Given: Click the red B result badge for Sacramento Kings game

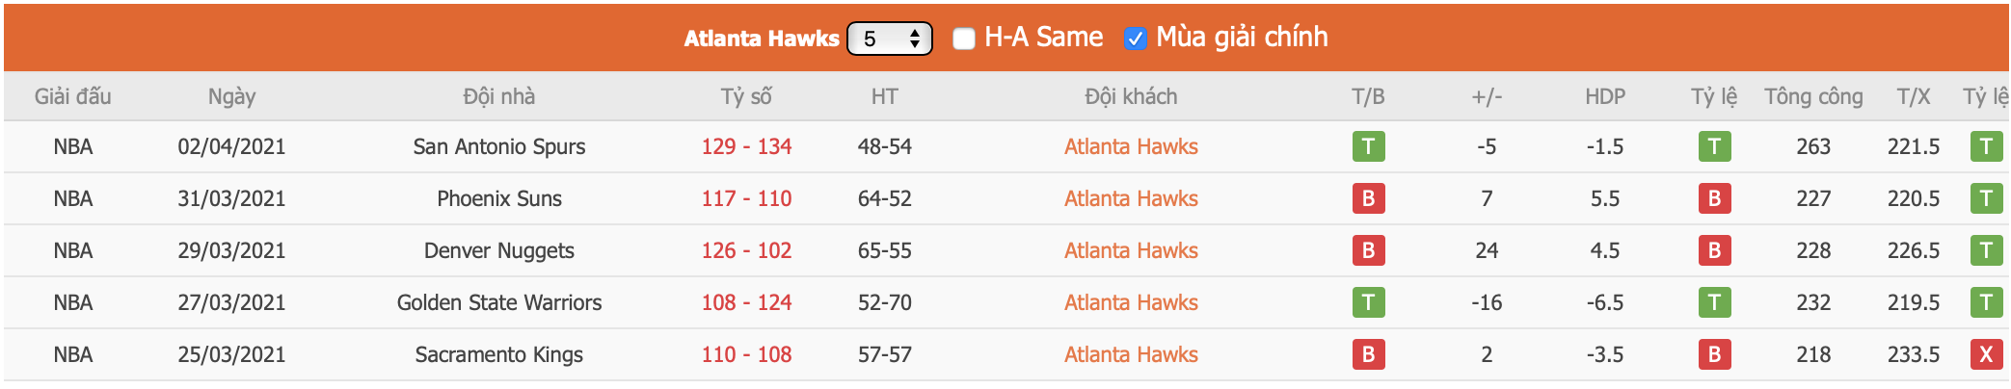Looking at the screenshot, I should click(1368, 354).
